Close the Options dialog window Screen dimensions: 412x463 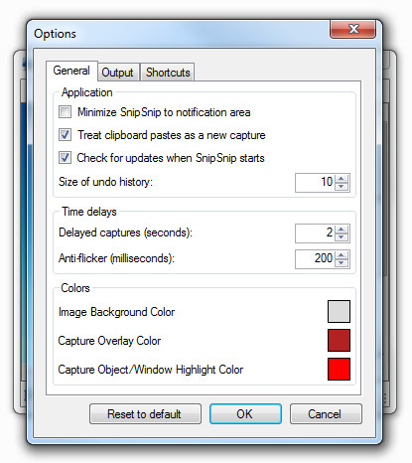352,29
